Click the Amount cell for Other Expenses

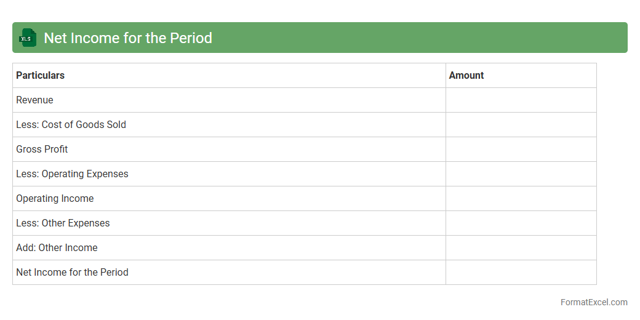pyautogui.click(x=521, y=223)
